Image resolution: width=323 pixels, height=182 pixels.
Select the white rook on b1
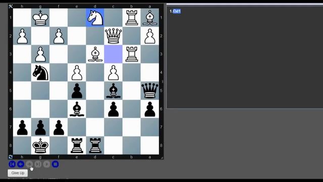131,18
